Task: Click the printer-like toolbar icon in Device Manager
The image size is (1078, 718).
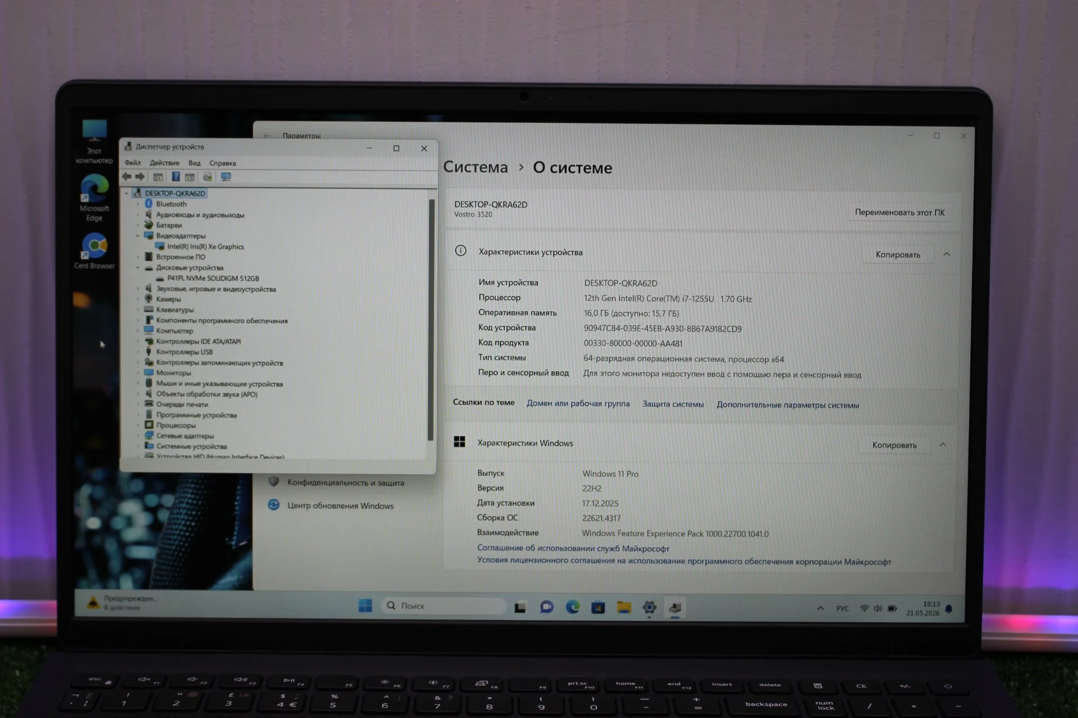Action: pos(208,177)
